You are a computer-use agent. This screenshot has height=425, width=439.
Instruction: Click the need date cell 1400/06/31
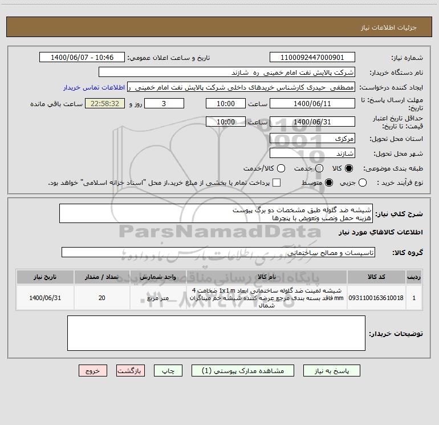tap(45, 298)
